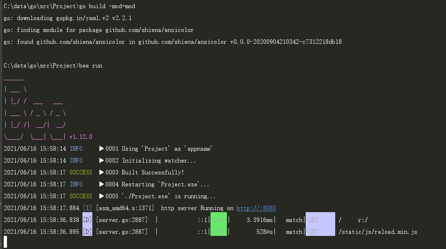
Task: Click the arrow marker before 0002
Action: tap(102, 161)
